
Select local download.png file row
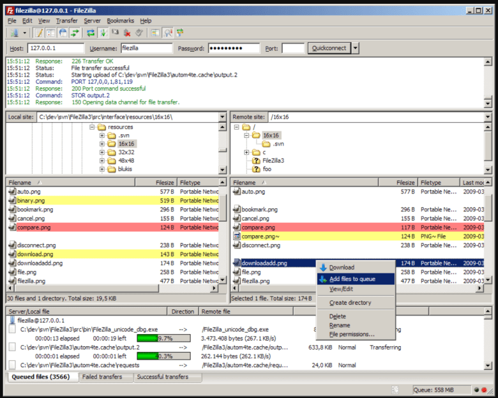click(113, 254)
